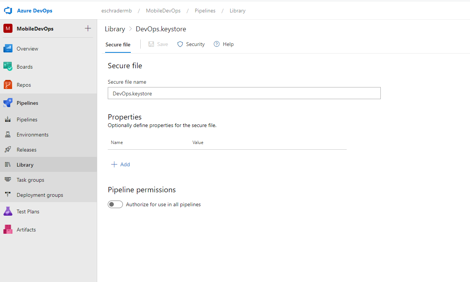
Task: Click Pipelines in the top breadcrumb
Action: (205, 11)
